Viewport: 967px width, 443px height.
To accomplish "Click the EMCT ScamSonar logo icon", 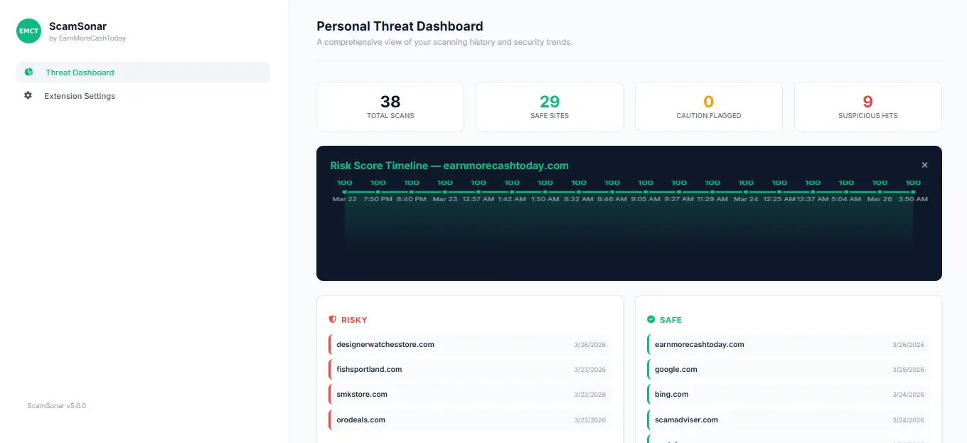I will point(29,31).
